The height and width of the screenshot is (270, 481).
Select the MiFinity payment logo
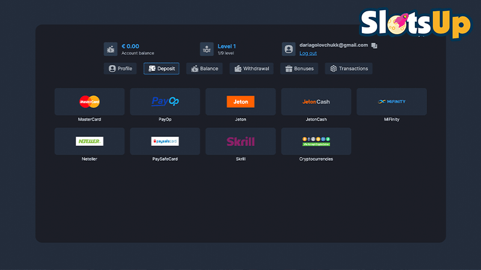click(392, 101)
